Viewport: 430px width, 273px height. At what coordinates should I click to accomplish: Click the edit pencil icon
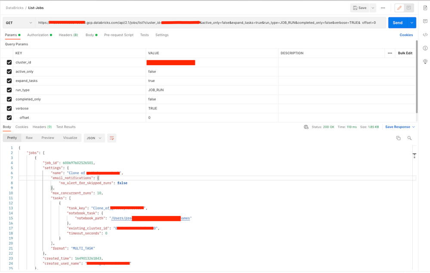coord(399,8)
